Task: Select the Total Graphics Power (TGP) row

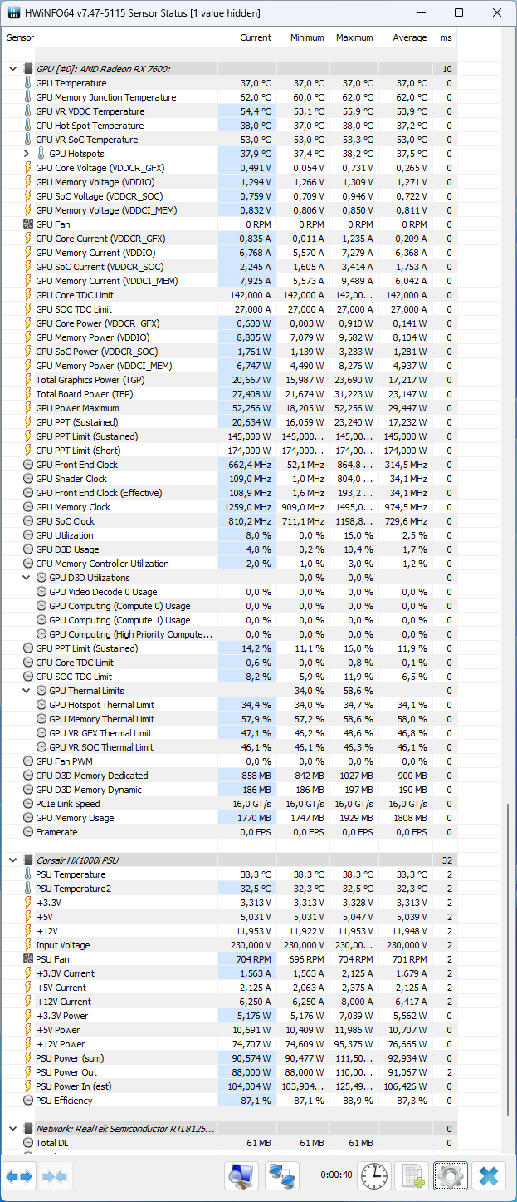Action: [230, 380]
